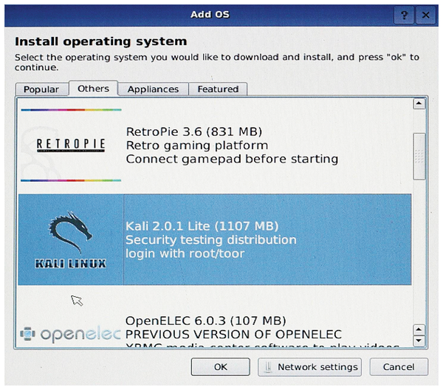Image resolution: width=443 pixels, height=390 pixels.
Task: Click the Network settings button icon
Action: (268, 367)
